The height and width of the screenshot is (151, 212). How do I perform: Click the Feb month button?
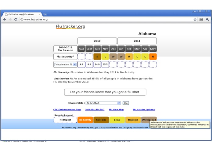pyautogui.click(x=129, y=49)
